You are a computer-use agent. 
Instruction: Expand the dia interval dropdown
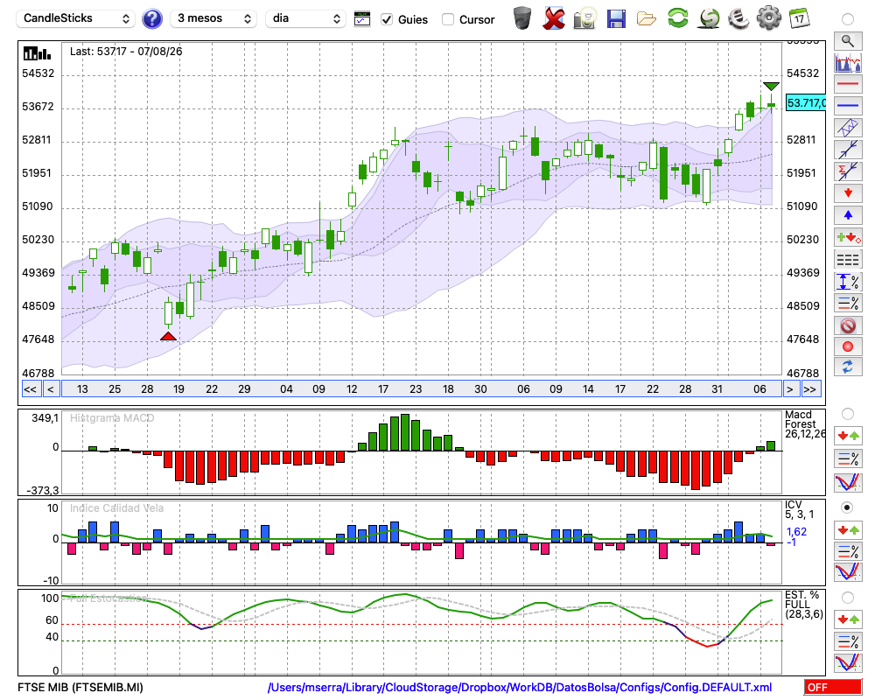305,18
